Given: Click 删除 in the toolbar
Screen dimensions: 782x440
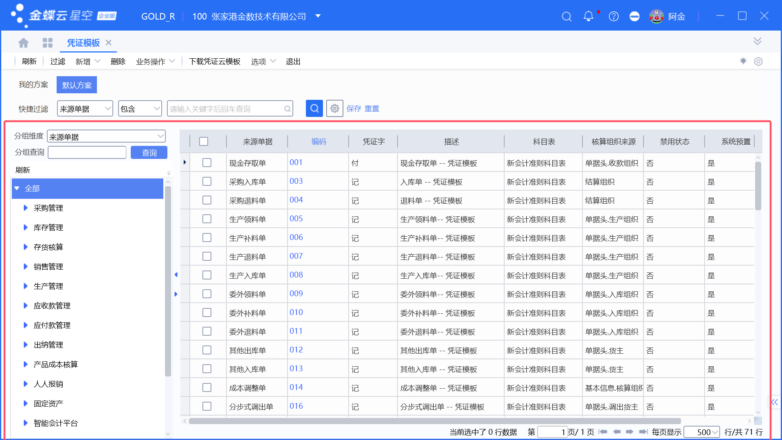Looking at the screenshot, I should tap(118, 62).
